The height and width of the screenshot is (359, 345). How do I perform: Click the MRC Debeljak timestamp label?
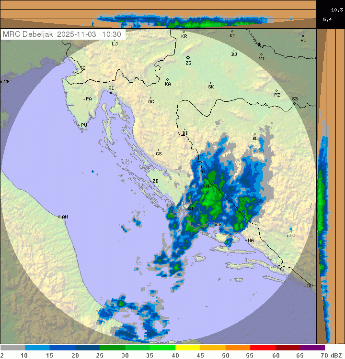(62, 34)
